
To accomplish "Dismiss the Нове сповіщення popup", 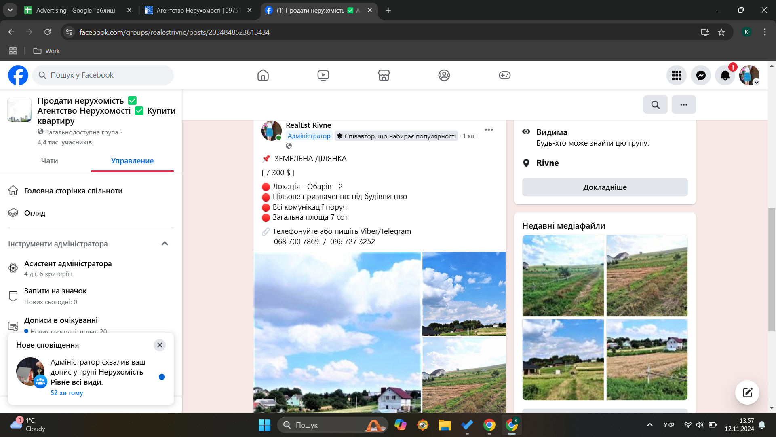I will click(160, 345).
